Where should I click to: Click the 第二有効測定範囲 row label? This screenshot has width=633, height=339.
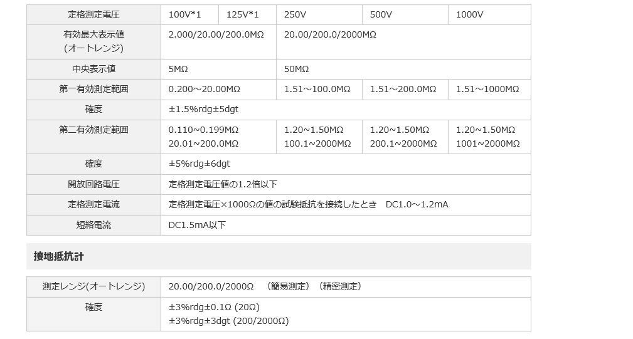[93, 130]
